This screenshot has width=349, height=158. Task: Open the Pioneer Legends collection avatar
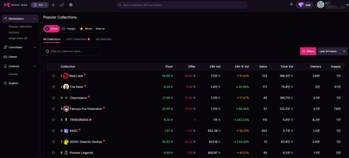66,153
